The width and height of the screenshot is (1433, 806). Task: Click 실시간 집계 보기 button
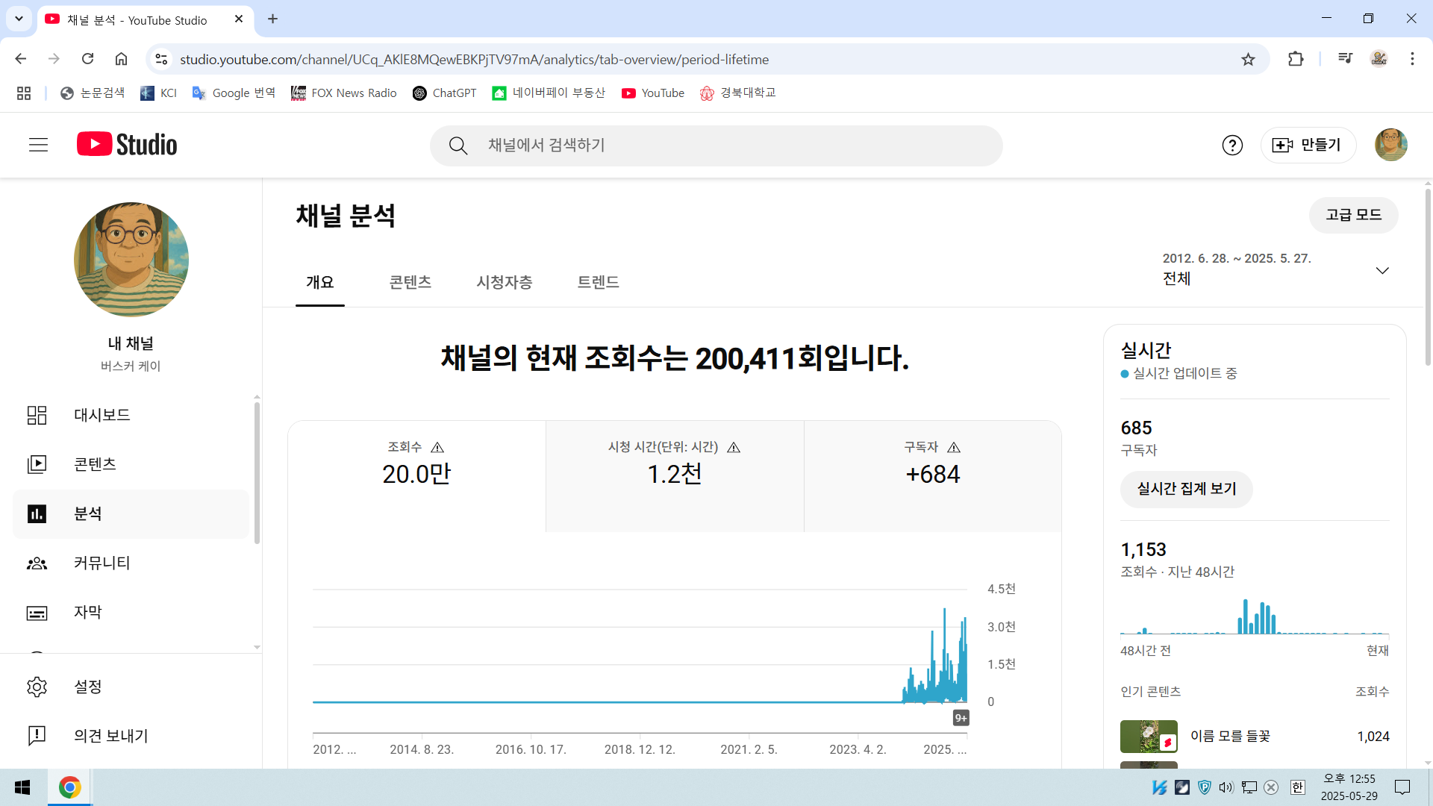[1186, 489]
